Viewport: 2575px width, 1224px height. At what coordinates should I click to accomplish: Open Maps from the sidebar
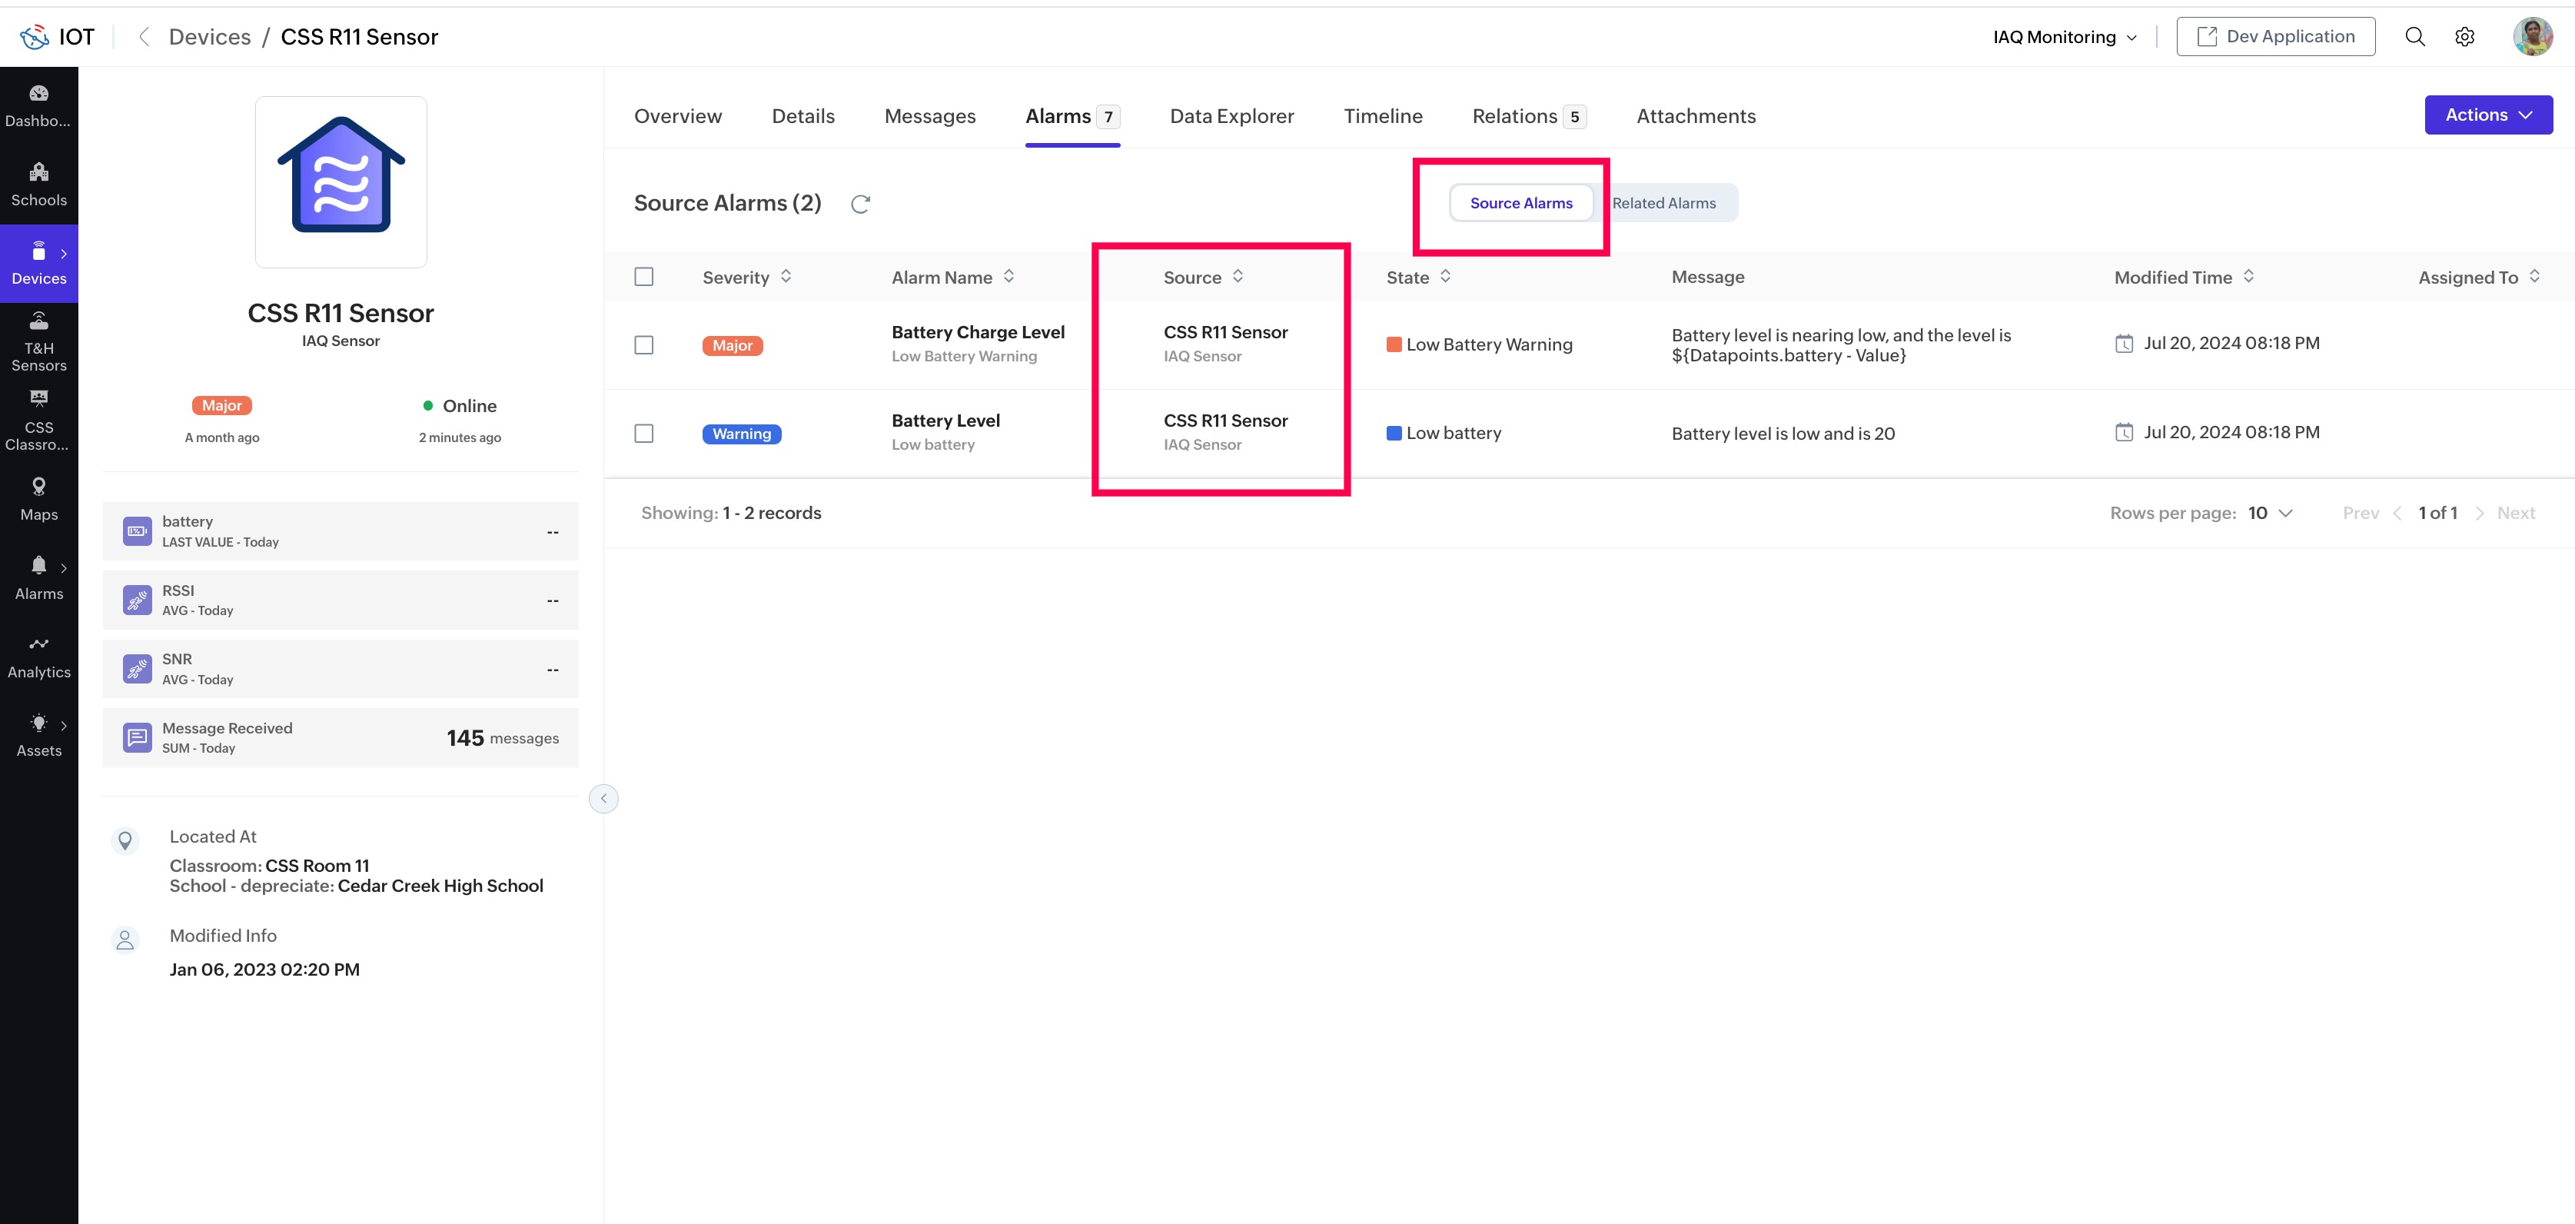39,498
